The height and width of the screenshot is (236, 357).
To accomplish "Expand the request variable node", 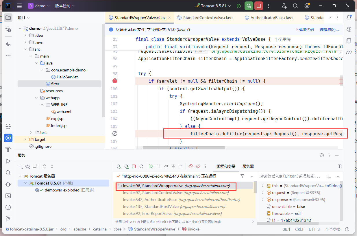I will pos(263,193).
